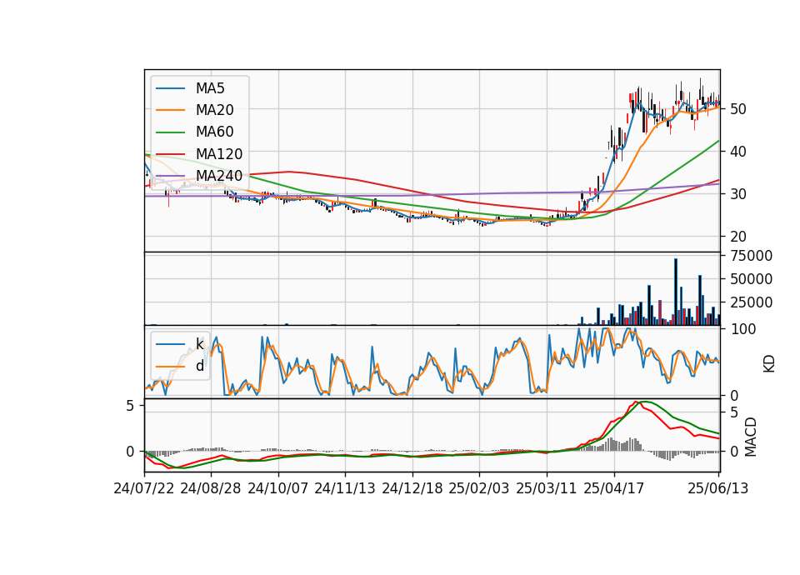The image size is (800, 575).
Task: Click the tallest volume bar
Action: point(676,292)
